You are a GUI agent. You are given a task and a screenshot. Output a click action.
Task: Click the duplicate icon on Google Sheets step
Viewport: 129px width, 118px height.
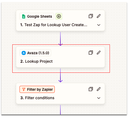point(91,16)
